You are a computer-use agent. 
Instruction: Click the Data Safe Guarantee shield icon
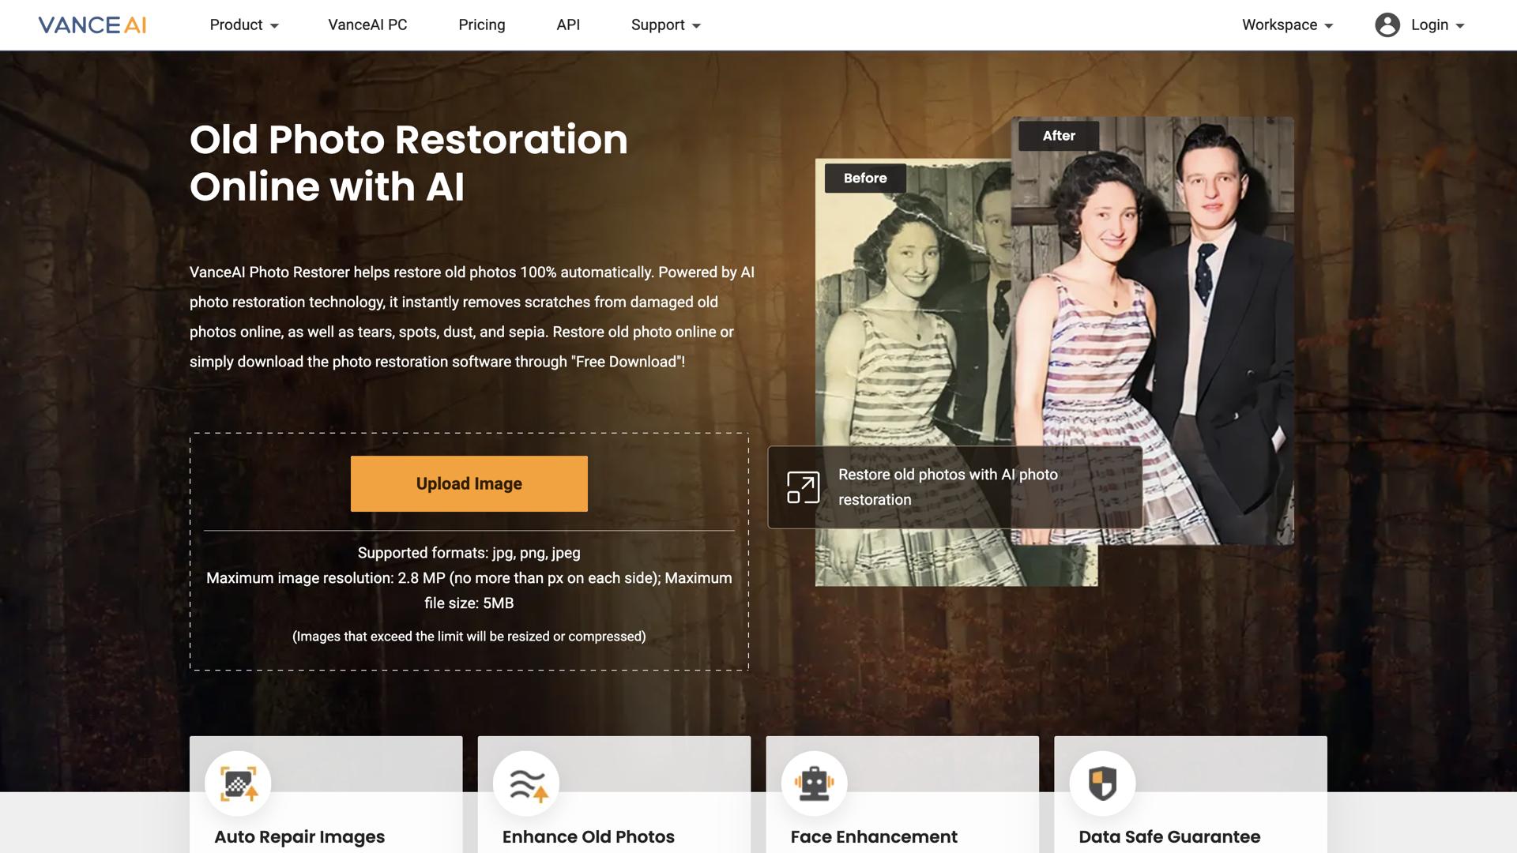pos(1102,783)
